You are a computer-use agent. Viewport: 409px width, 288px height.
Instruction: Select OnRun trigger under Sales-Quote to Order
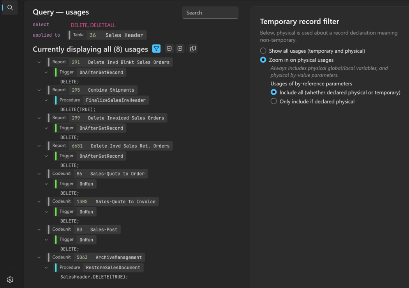pyautogui.click(x=75, y=184)
